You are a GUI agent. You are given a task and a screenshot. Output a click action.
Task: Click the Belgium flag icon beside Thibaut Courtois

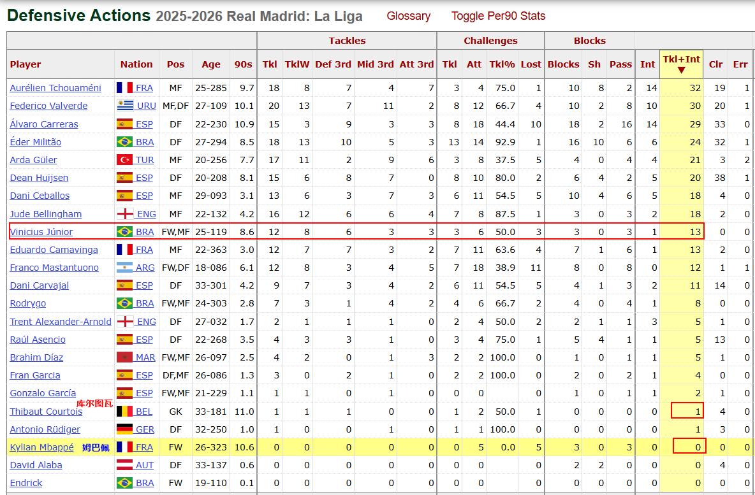(124, 412)
